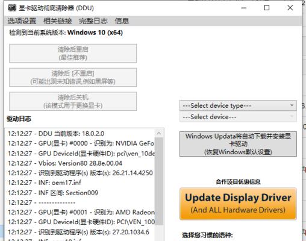Viewport: 306px width, 241px height.
Task: Open the 信息 menu
Action: [122, 21]
